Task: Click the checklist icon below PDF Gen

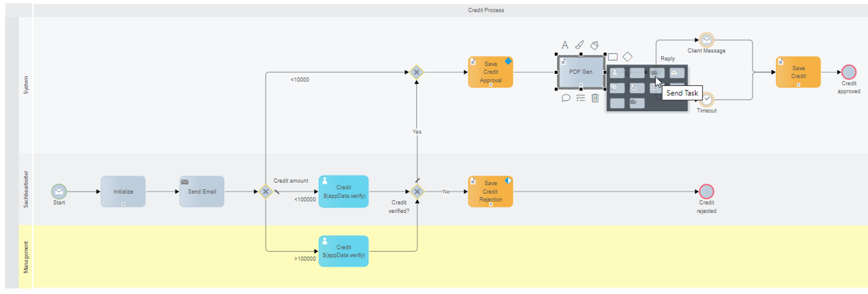Action: pyautogui.click(x=581, y=98)
